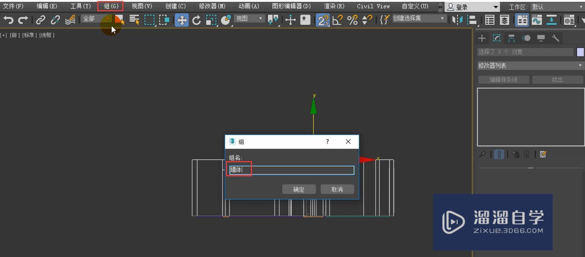Click the Select by Name icon

(x=134, y=20)
